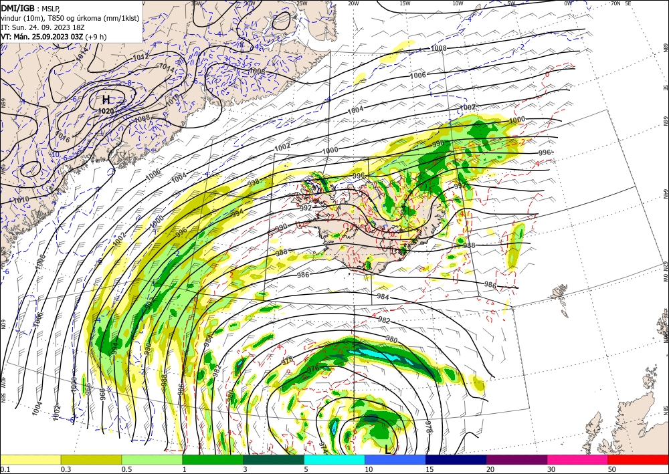
Task: Select the green 1–3 mm legend band
Action: (x=213, y=459)
